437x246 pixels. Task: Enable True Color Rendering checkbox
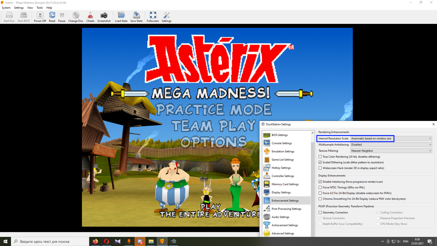tap(320, 157)
